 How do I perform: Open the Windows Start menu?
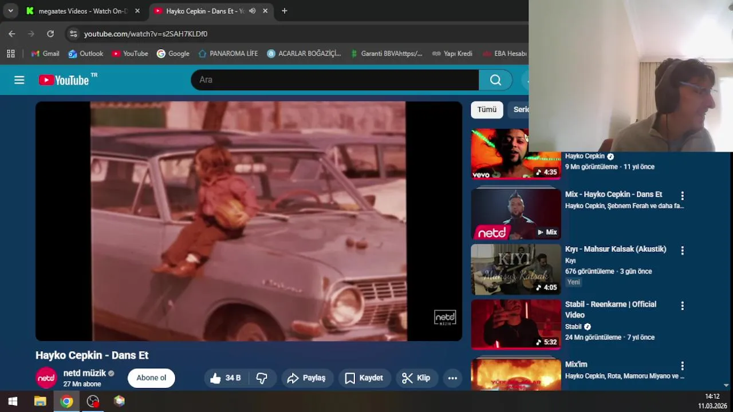coord(13,401)
